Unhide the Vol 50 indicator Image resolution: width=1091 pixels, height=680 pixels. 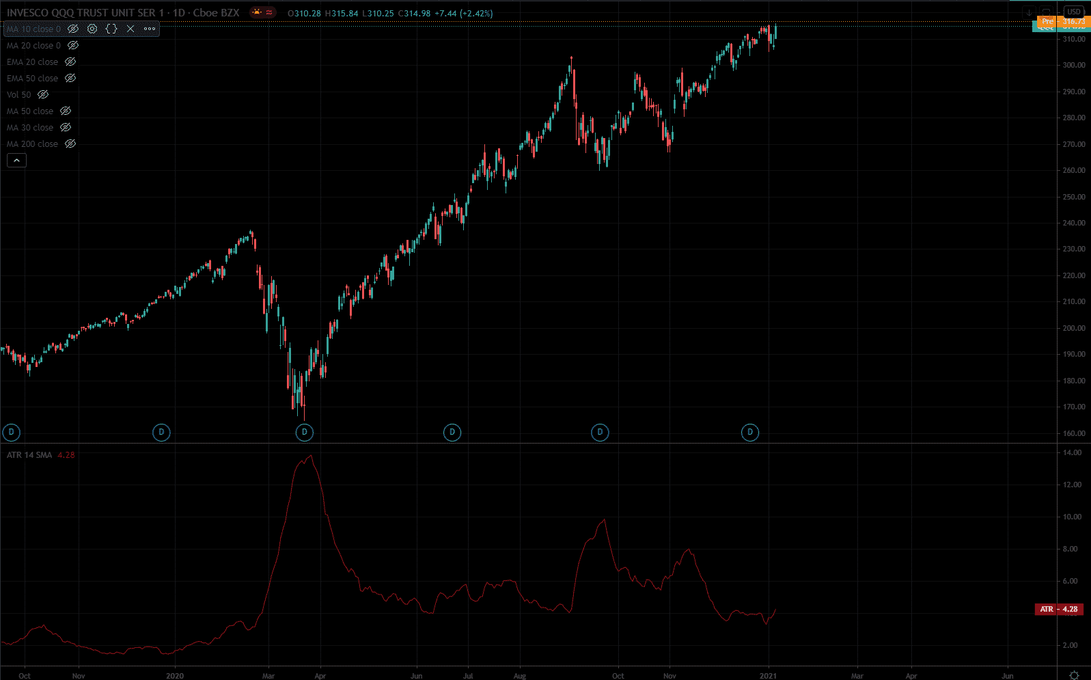pyautogui.click(x=43, y=94)
